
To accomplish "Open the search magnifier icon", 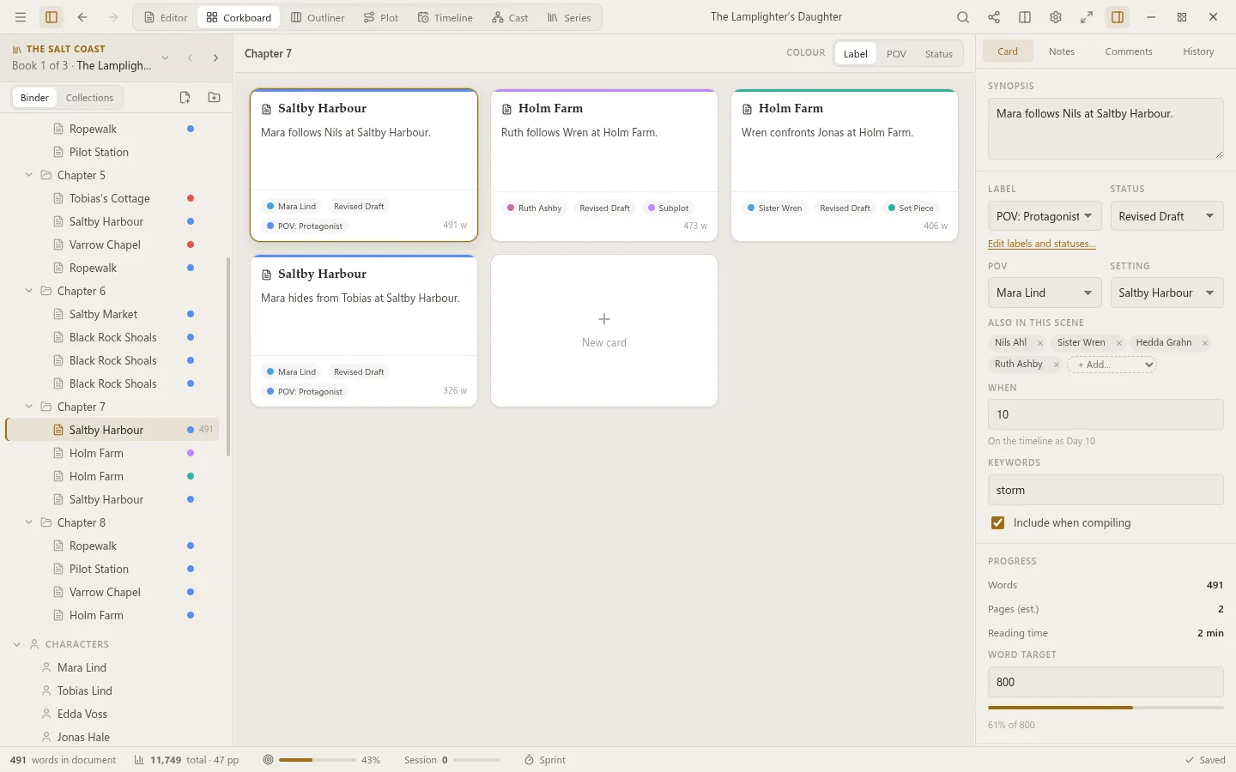I will [x=963, y=17].
